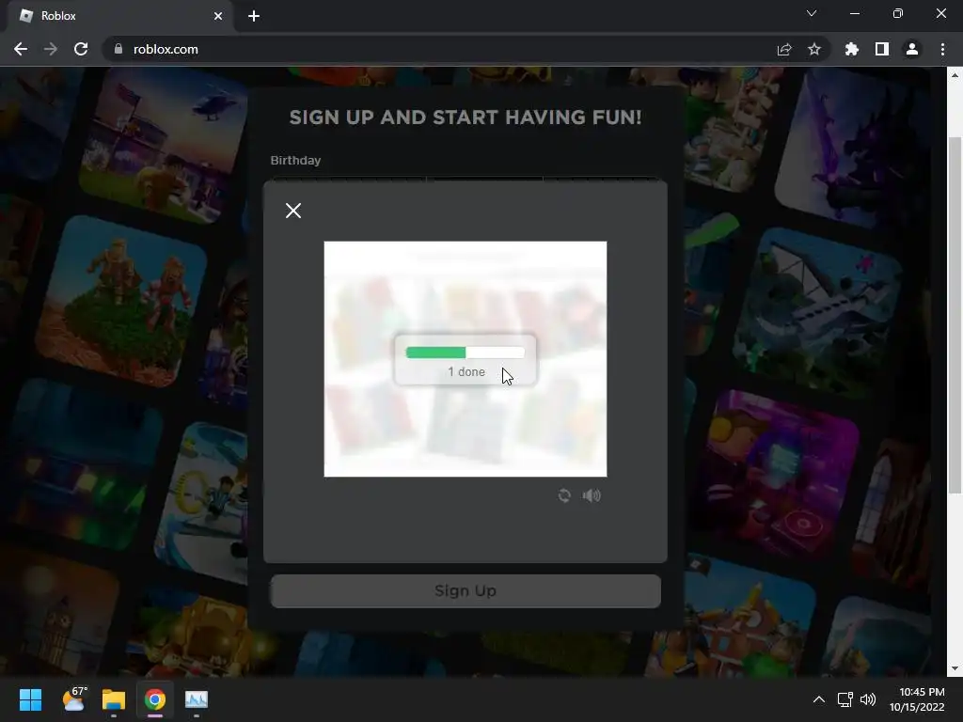Share this page using share icon
The height and width of the screenshot is (722, 963).
coord(784,49)
